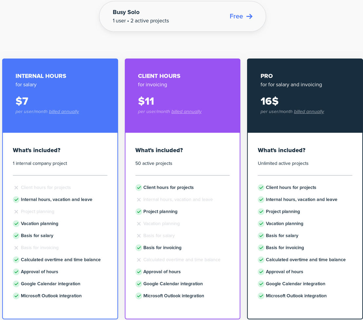Click checkmark beside Google Calendar in Client Hours plan
The image size is (363, 320).
pos(139,284)
